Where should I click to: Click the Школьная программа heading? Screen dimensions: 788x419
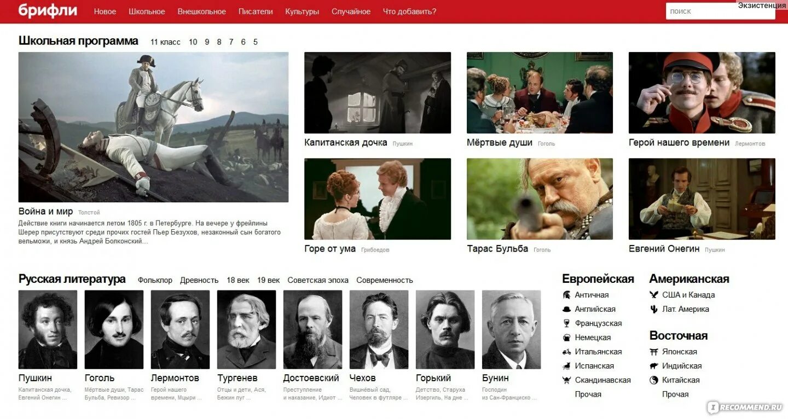pos(78,41)
